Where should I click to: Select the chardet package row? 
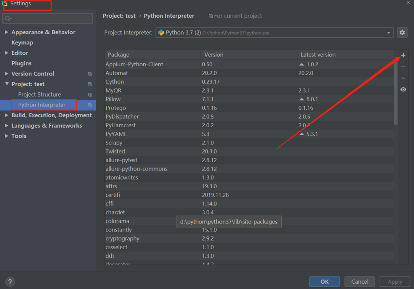click(249, 212)
